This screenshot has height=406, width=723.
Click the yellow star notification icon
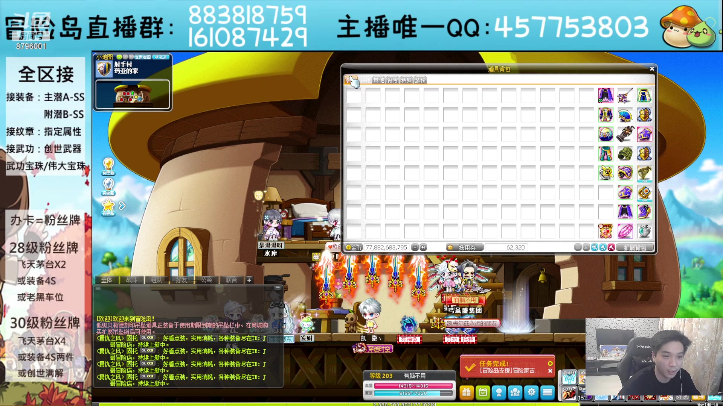point(108,207)
